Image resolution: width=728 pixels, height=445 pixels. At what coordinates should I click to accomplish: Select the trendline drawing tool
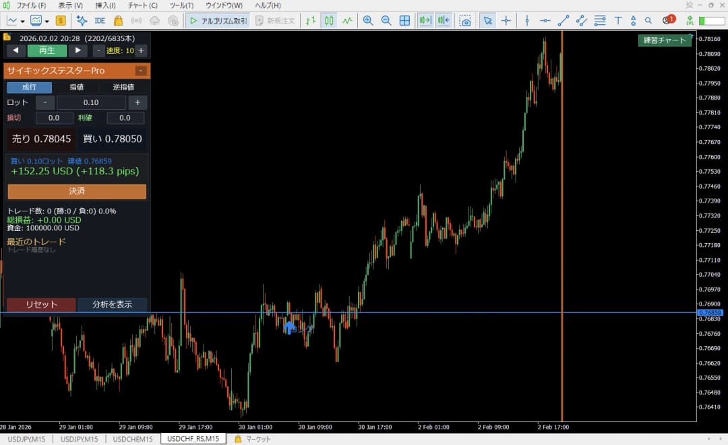[x=563, y=20]
